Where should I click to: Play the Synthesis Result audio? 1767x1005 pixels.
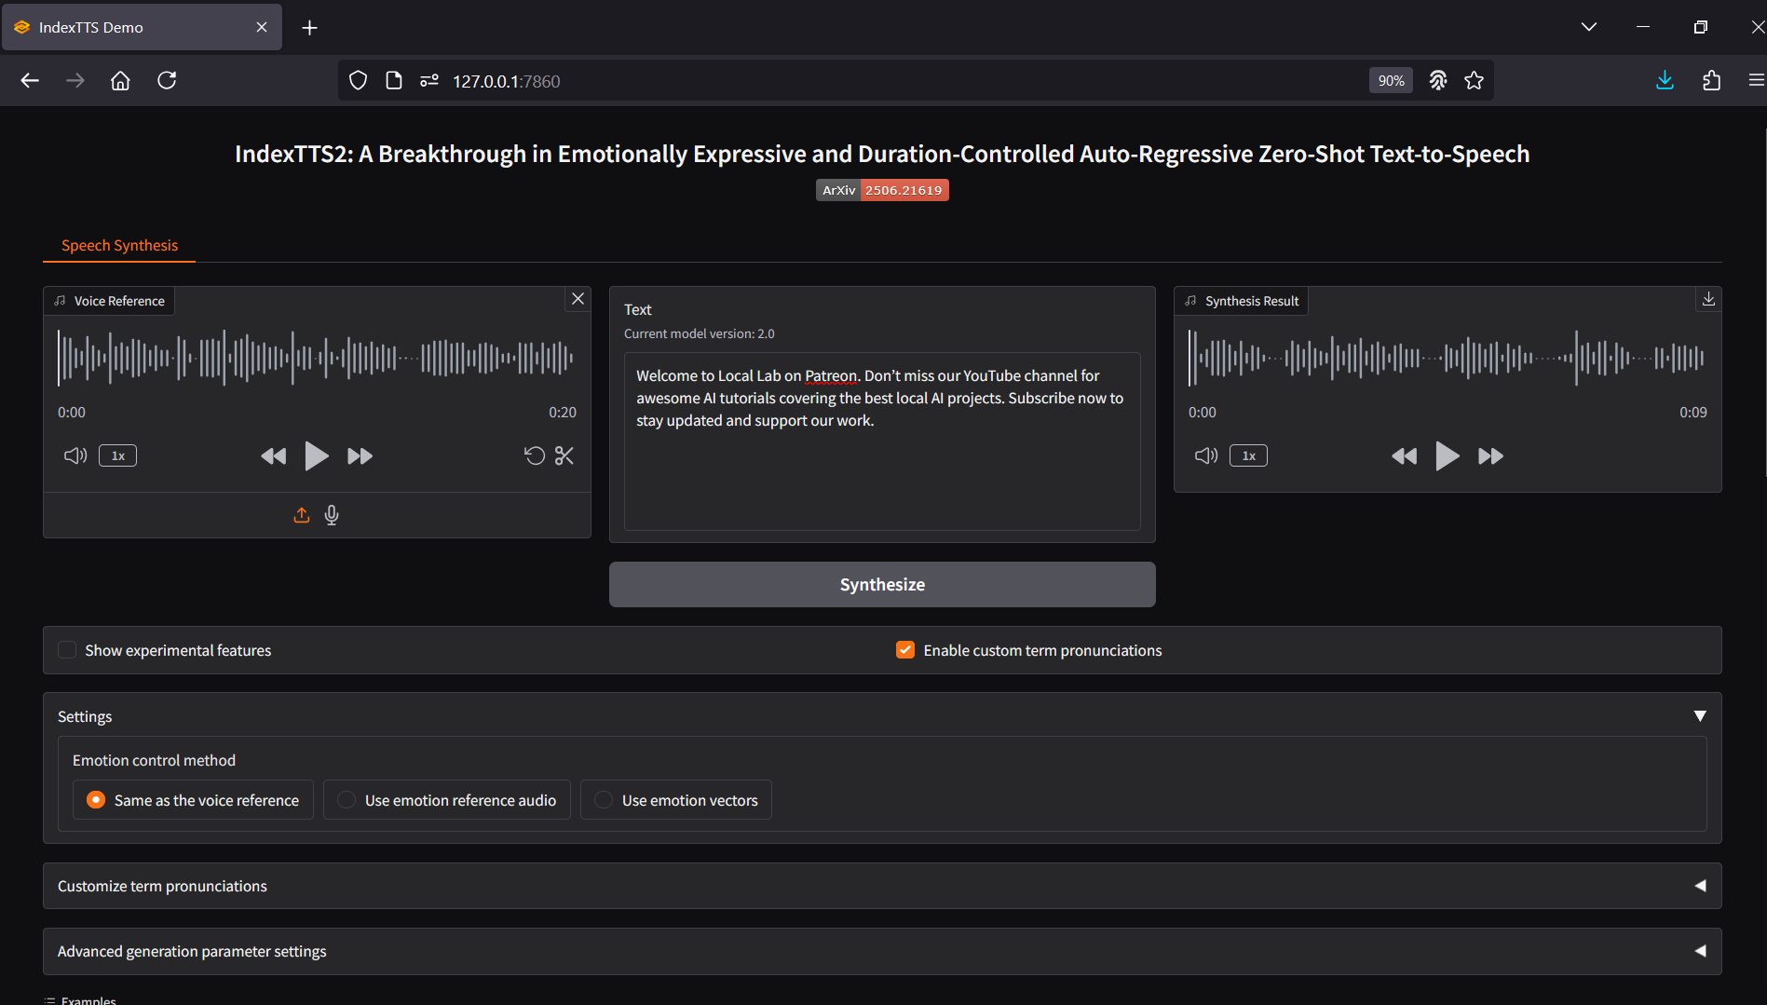pyautogui.click(x=1448, y=455)
